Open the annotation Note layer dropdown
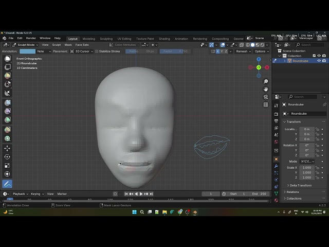Image resolution: width=329 pixels, height=247 pixels. click(44, 51)
